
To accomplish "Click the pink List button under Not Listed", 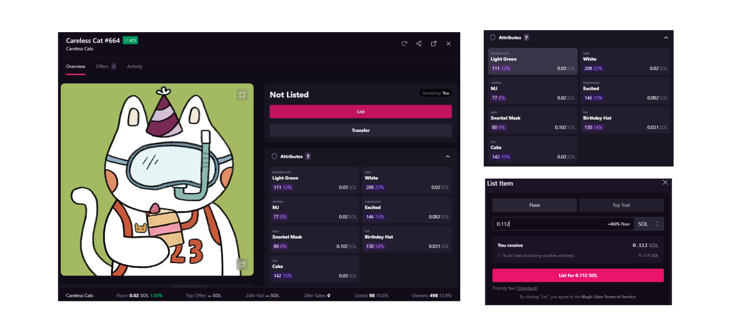I will point(361,111).
